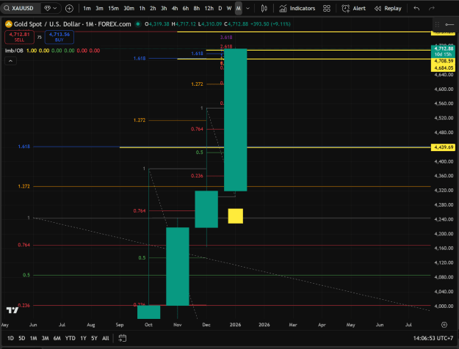
Task: Select the 4,708.59 yellow price label
Action: pyautogui.click(x=443, y=61)
